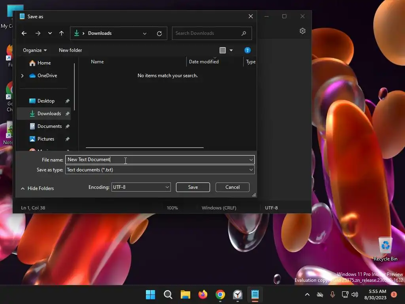The image size is (405, 304).
Task: Click Ln 1, Col 38 in Notepad status bar
Action: (33, 207)
